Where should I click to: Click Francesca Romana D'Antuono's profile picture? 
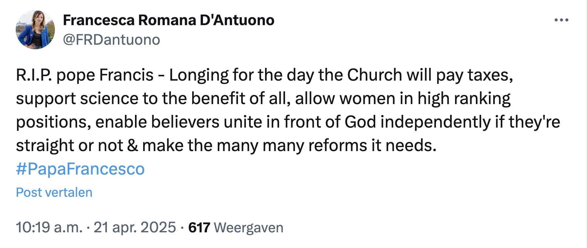(x=35, y=30)
